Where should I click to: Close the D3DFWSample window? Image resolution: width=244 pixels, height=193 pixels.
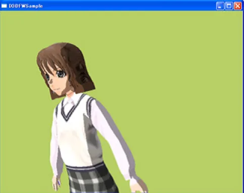pyautogui.click(x=238, y=6)
